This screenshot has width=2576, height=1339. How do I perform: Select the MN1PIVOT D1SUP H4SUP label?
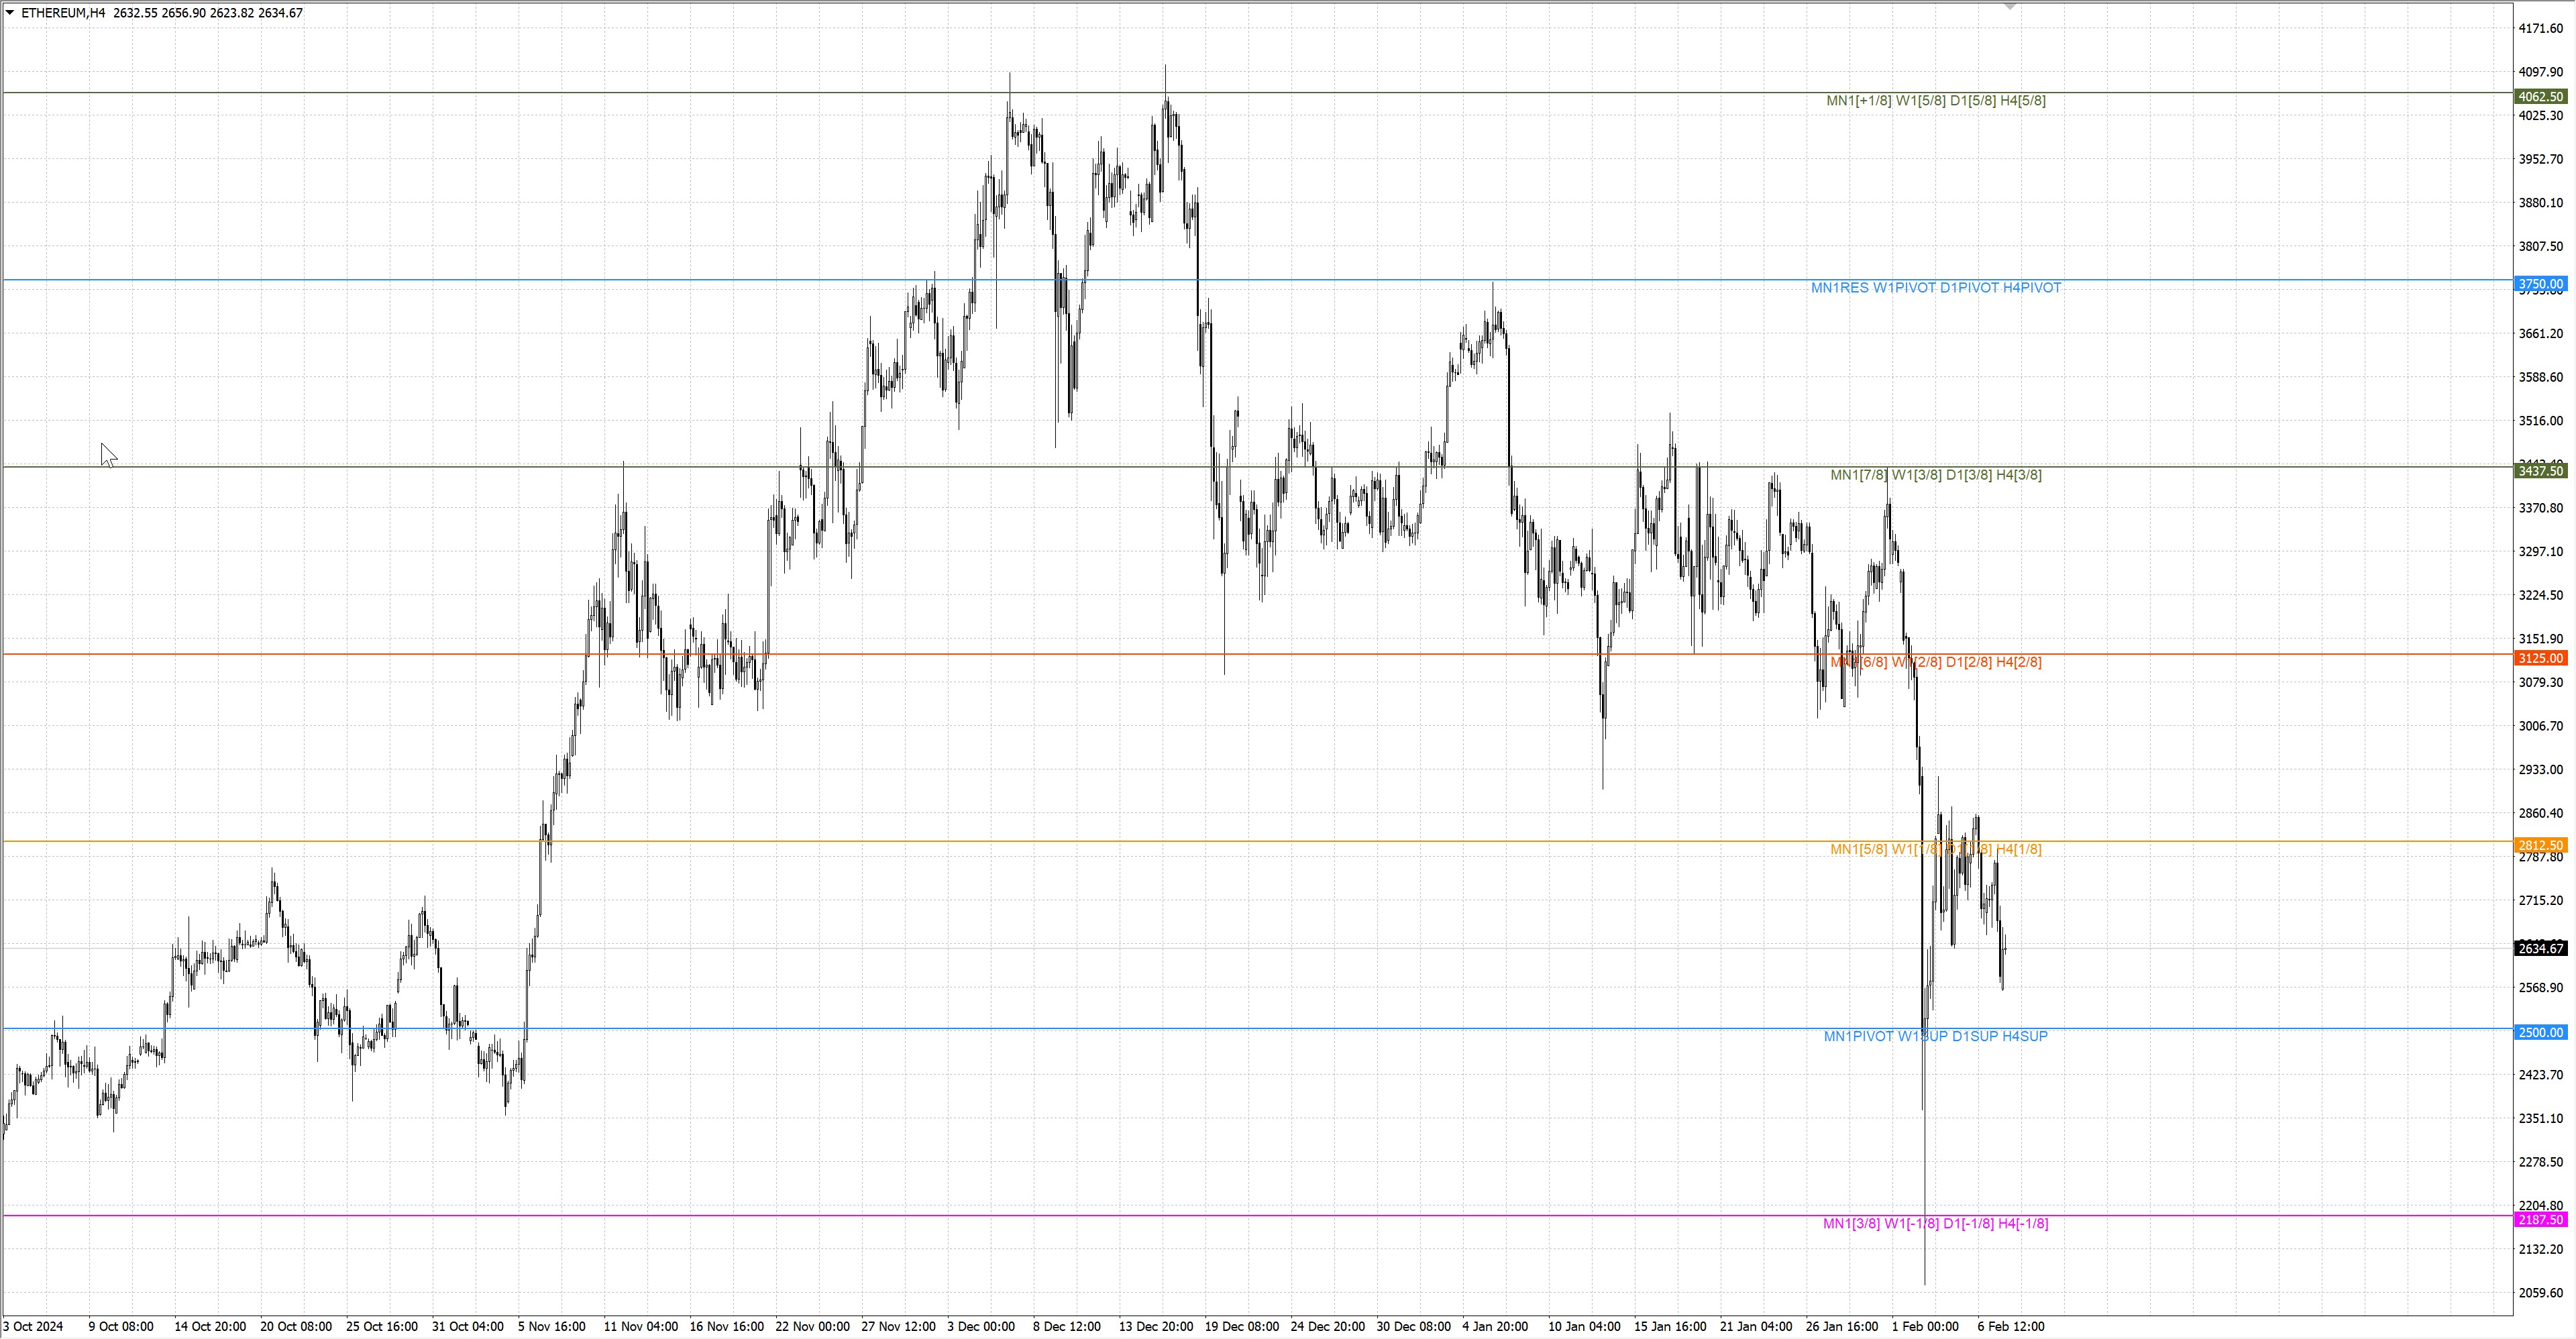[x=1935, y=1036]
